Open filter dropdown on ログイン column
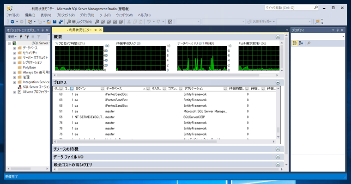This screenshot has width=351, height=184. pos(103,89)
